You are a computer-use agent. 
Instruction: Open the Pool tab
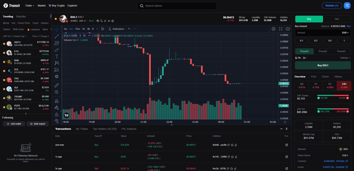(313, 76)
